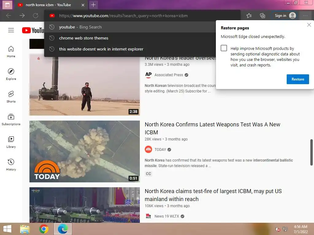
Task: Open the 0:51 TODAY launch thumbnail
Action: (85, 151)
